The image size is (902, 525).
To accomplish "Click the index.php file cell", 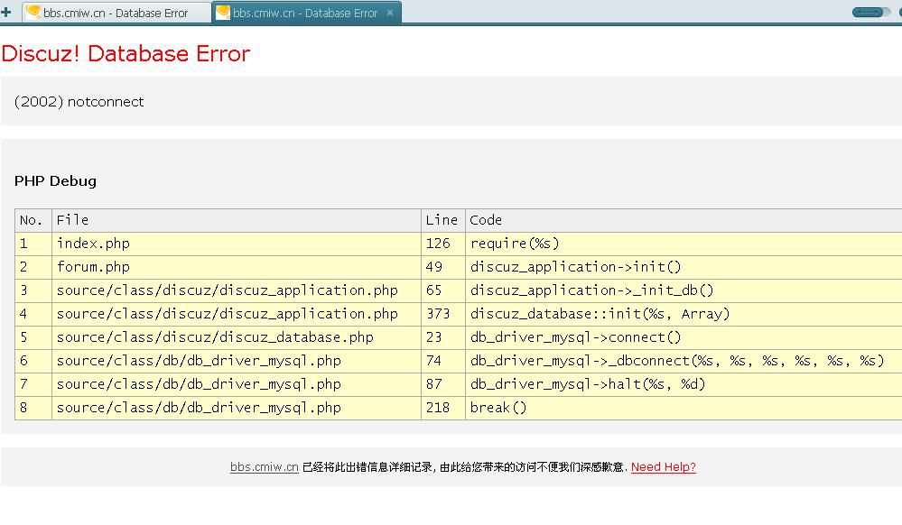I will (237, 244).
